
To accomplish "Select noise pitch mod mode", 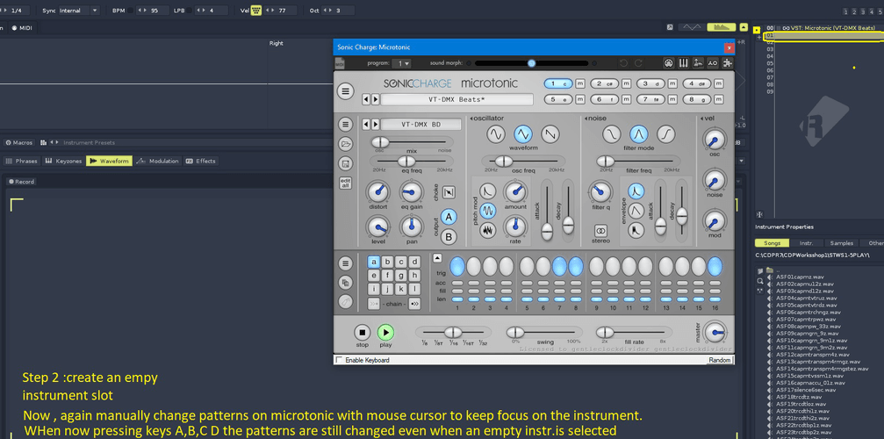I will (x=488, y=229).
